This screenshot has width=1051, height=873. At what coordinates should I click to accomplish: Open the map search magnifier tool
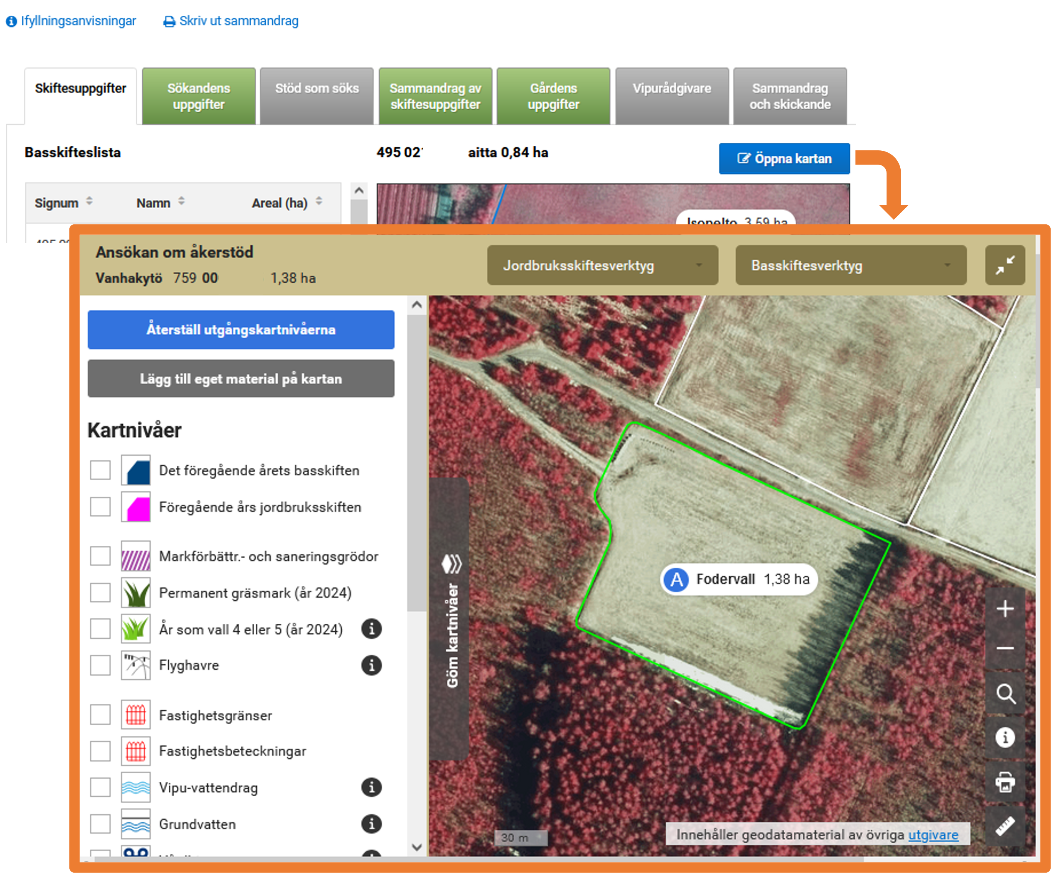[x=1005, y=694]
